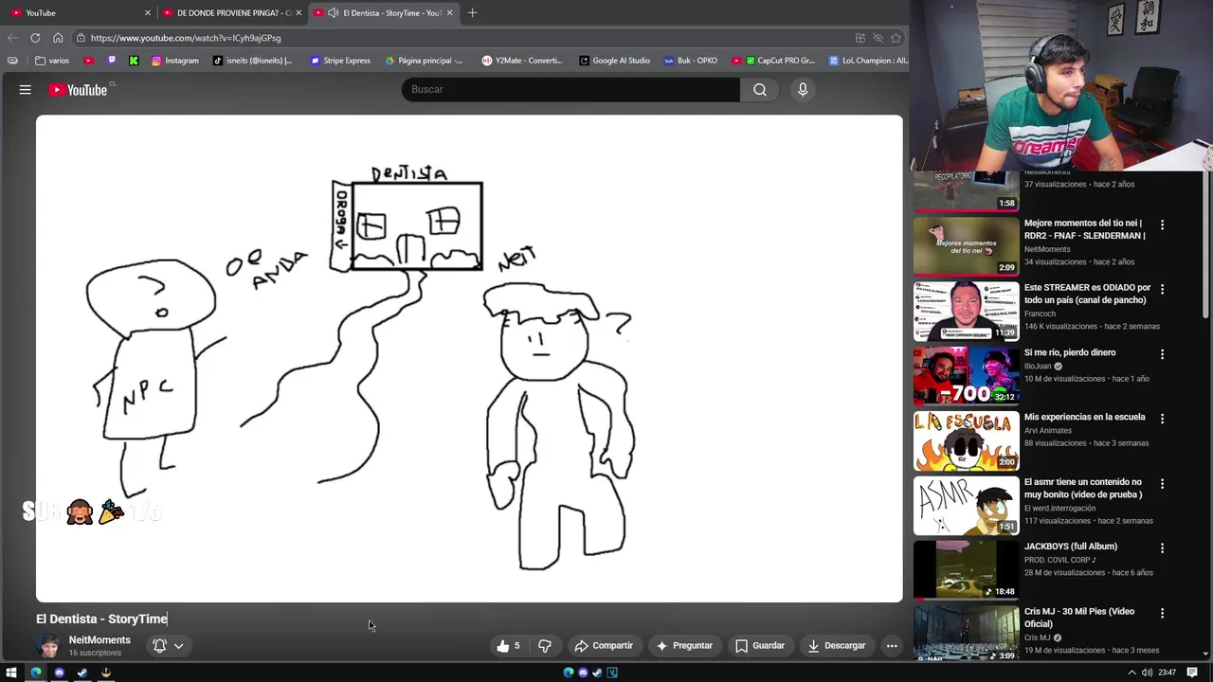Open the NeitMoments channel name link
The height and width of the screenshot is (682, 1213).
coord(100,640)
